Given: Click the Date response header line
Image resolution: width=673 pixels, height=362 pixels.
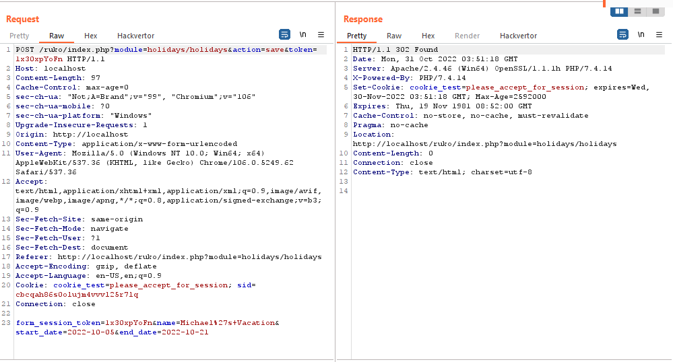Looking at the screenshot, I should pos(435,59).
